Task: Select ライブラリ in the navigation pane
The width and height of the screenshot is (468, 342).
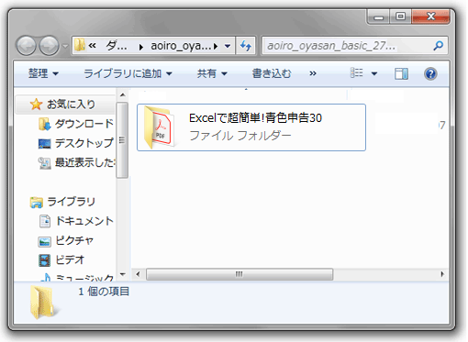Action: [x=71, y=202]
